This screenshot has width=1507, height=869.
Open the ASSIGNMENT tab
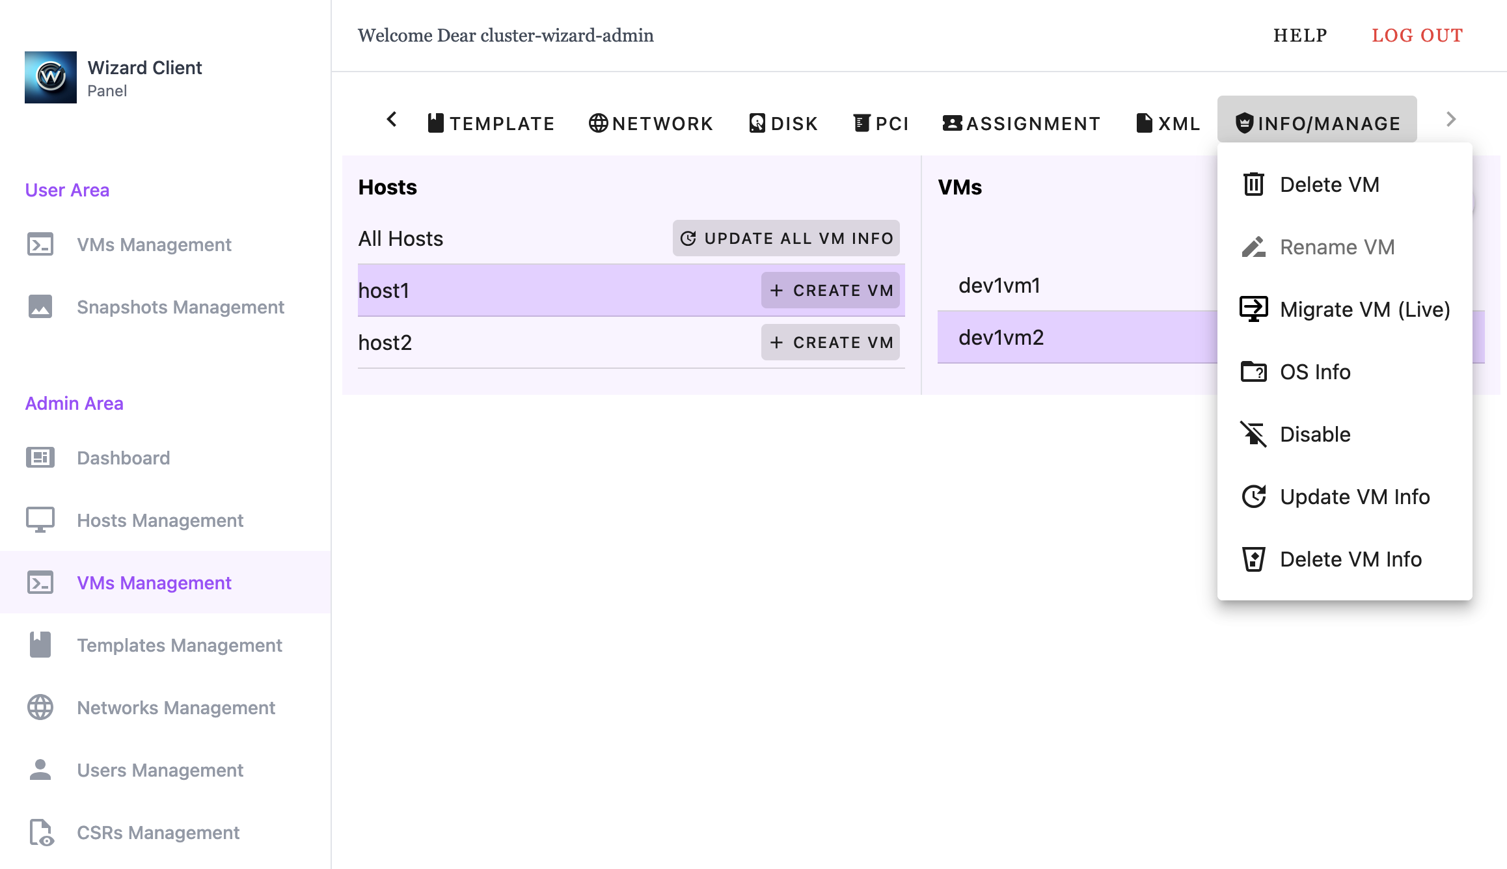click(1022, 123)
